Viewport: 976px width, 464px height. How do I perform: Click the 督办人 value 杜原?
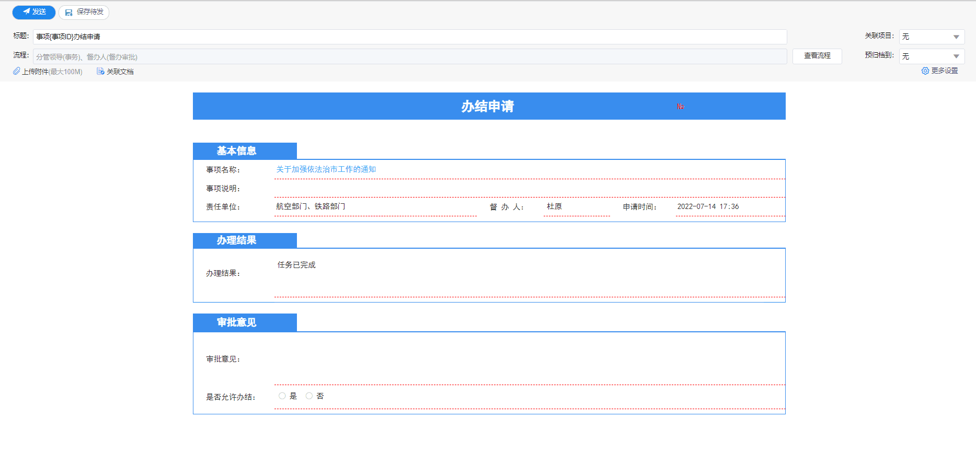pos(554,206)
